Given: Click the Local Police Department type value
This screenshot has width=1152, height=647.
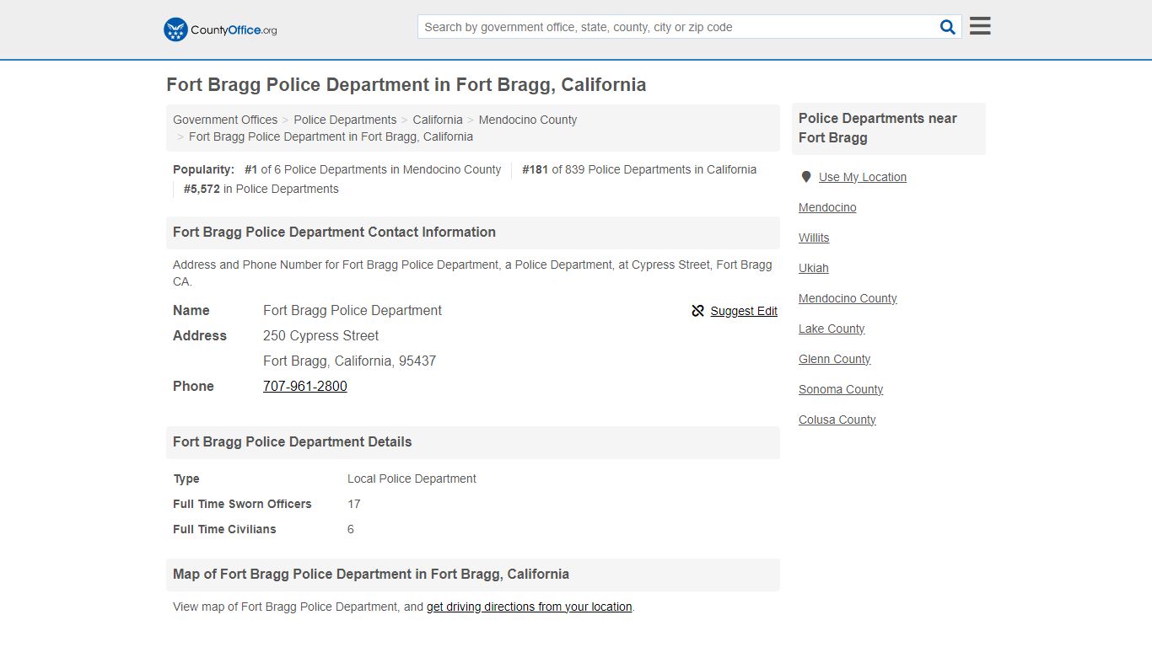Looking at the screenshot, I should point(412,479).
